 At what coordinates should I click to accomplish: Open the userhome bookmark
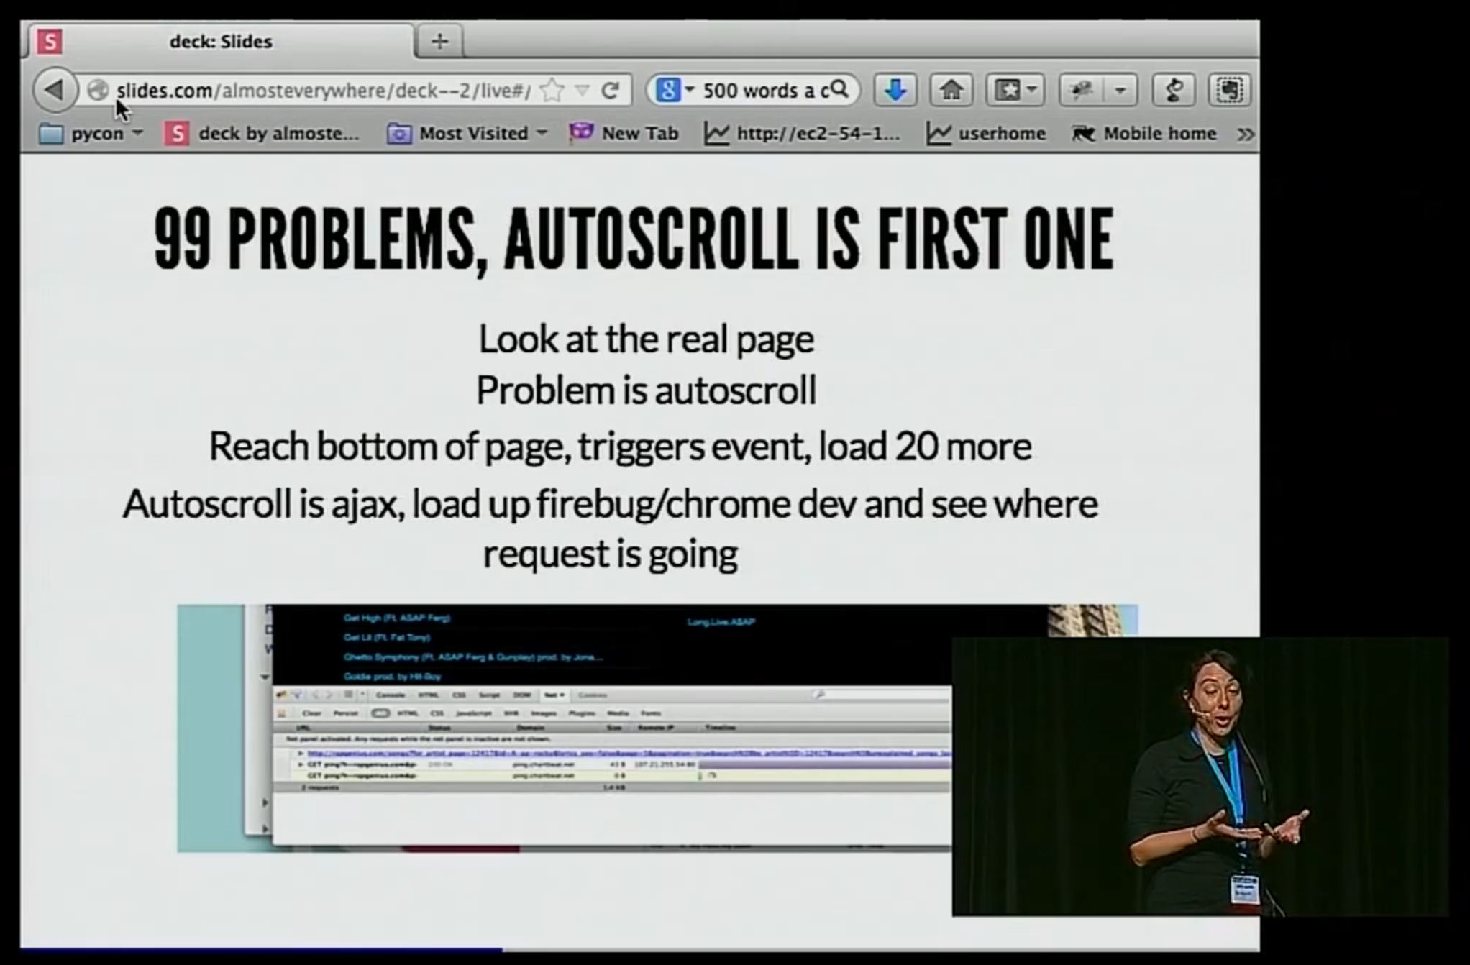[987, 134]
